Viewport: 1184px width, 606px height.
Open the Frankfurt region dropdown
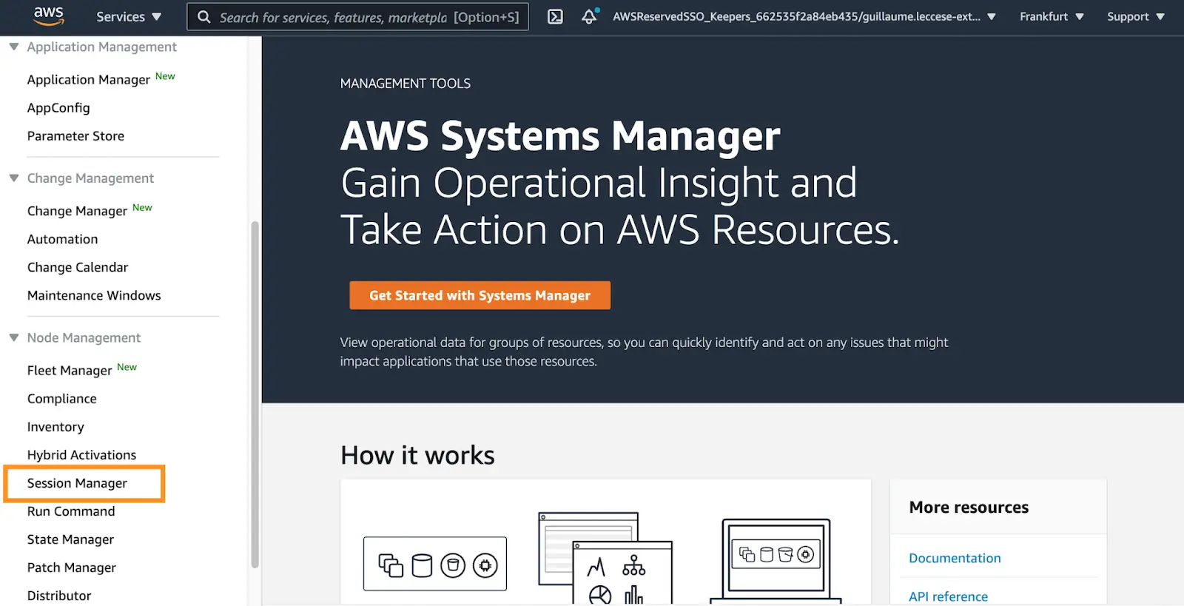click(x=1052, y=16)
